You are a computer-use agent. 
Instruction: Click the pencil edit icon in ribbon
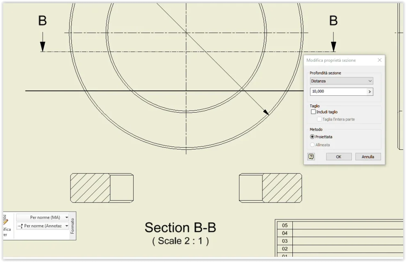click(x=5, y=219)
